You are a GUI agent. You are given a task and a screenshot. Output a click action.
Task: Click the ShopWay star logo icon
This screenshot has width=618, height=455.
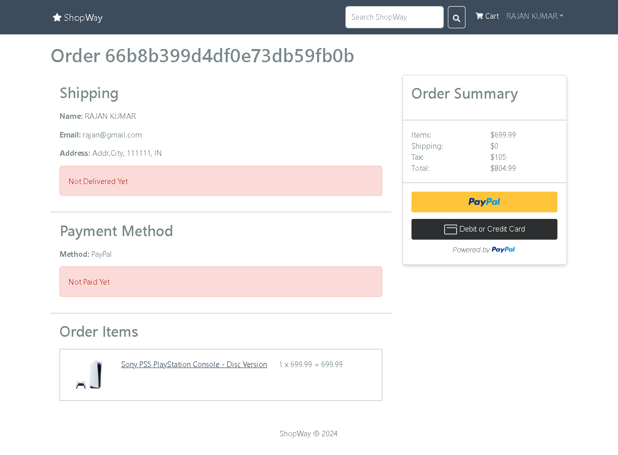coord(57,18)
